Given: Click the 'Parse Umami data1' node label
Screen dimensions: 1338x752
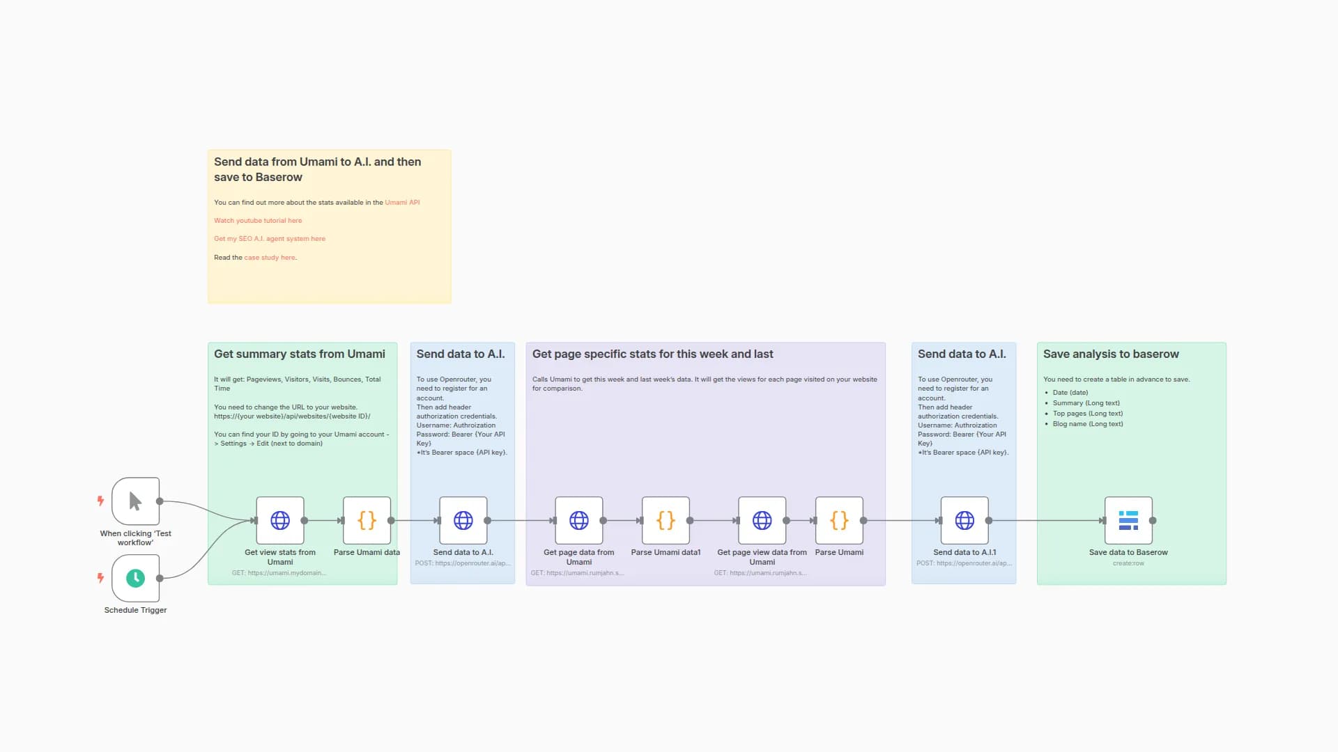Looking at the screenshot, I should [666, 552].
